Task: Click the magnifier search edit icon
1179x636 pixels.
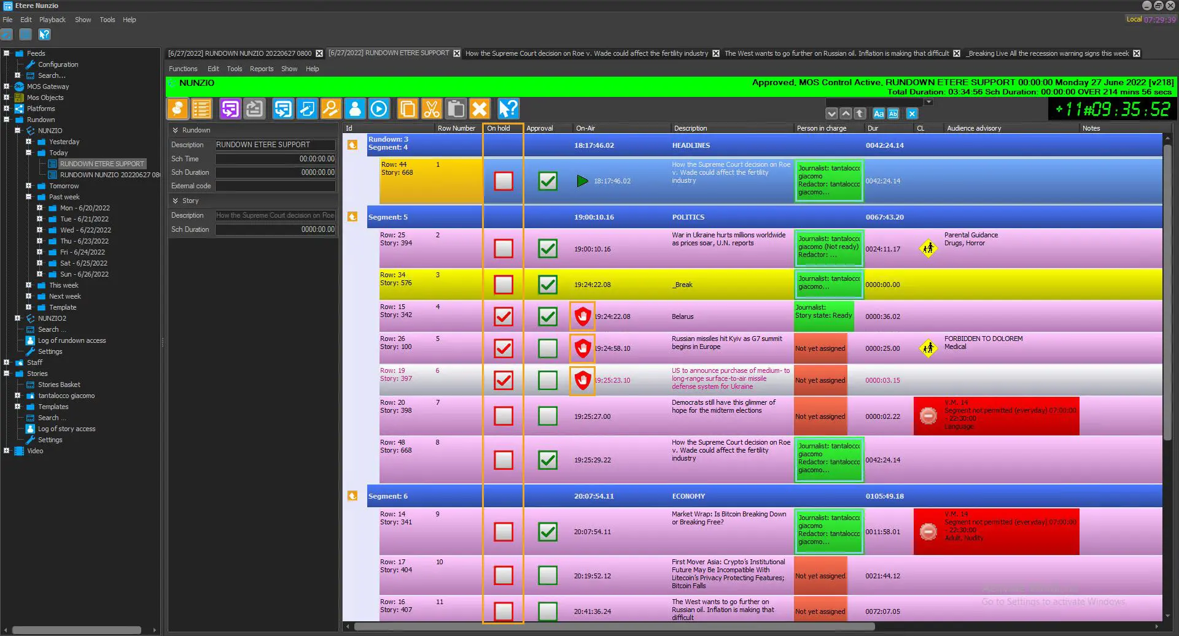Action: coord(330,109)
